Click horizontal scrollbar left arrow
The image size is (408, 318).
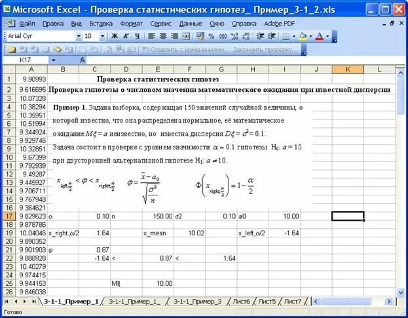pyautogui.click(x=316, y=302)
